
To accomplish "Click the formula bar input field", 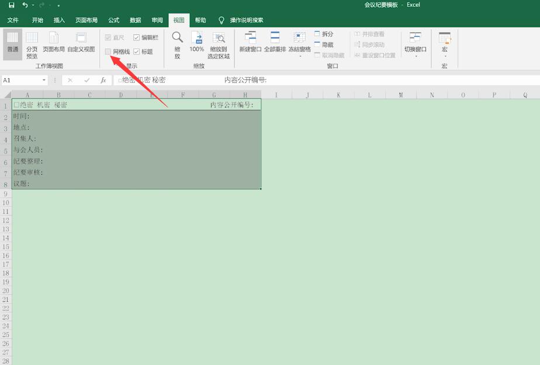I will pos(327,80).
